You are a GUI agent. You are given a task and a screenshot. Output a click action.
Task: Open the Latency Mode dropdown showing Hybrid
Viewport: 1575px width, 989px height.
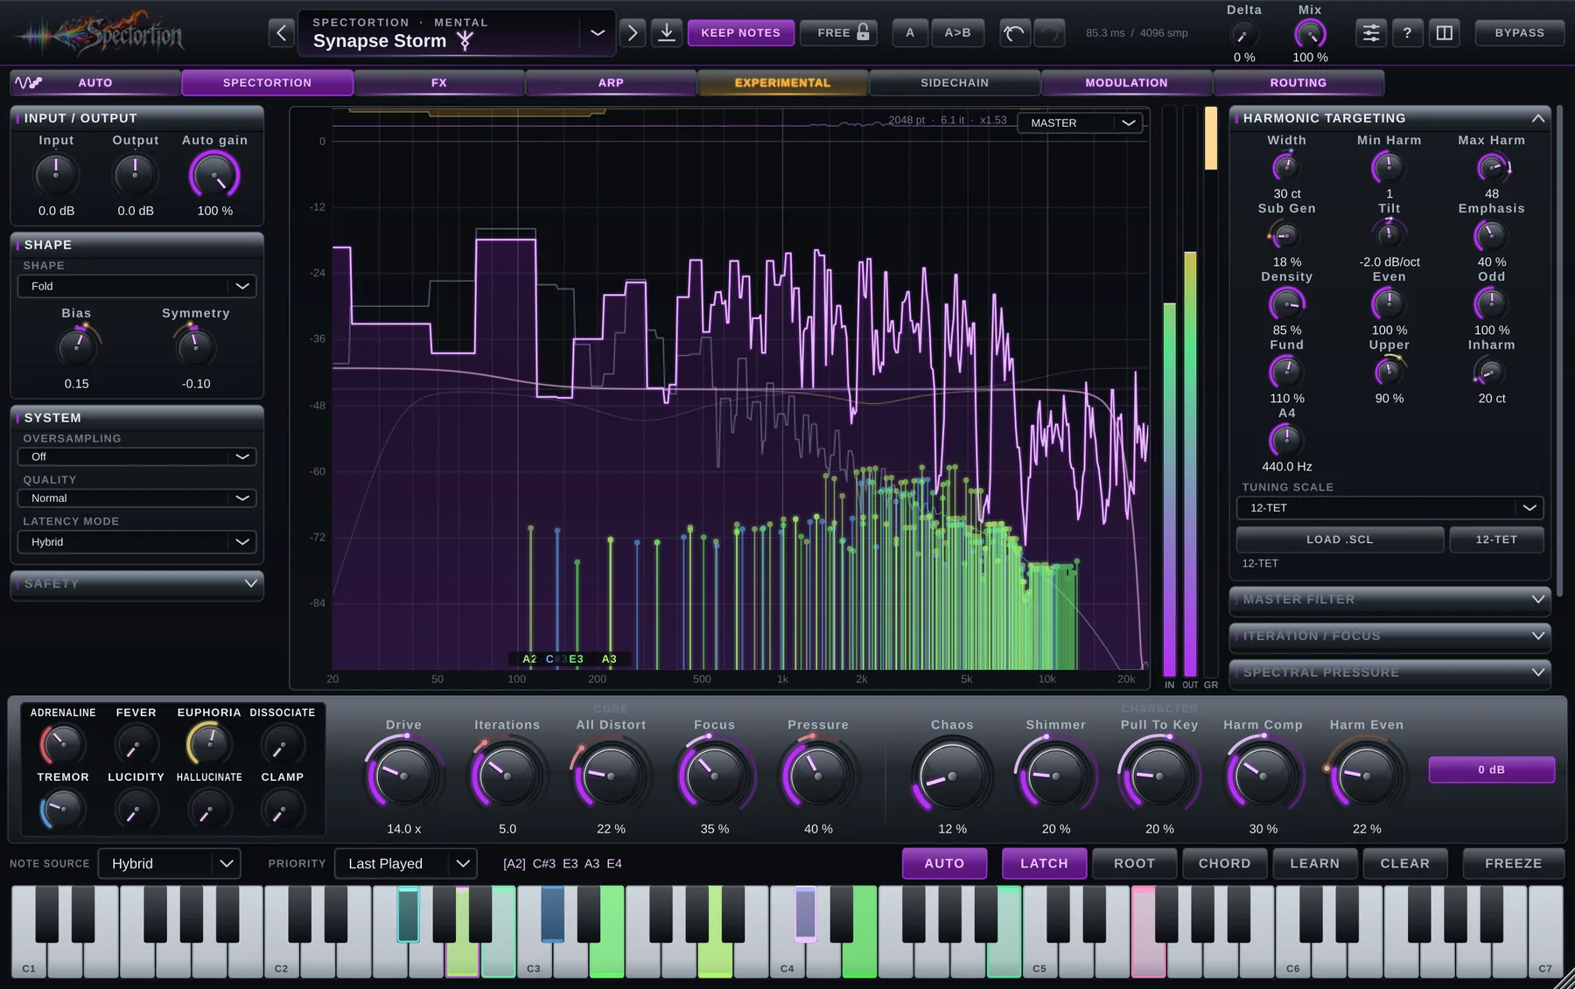(136, 542)
